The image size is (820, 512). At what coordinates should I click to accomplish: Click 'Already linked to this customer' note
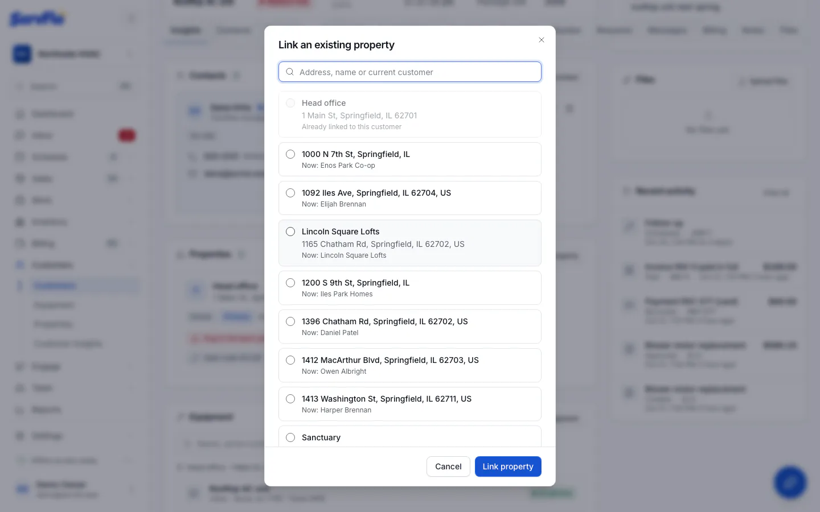351,127
